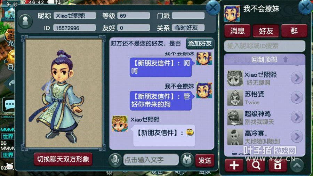Toggle 切换聊天双方形象 button
The width and height of the screenshot is (313, 176).
click(x=63, y=159)
